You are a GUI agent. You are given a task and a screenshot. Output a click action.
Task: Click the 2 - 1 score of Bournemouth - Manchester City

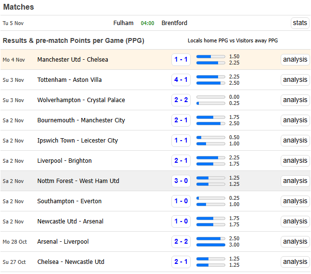[x=181, y=120]
